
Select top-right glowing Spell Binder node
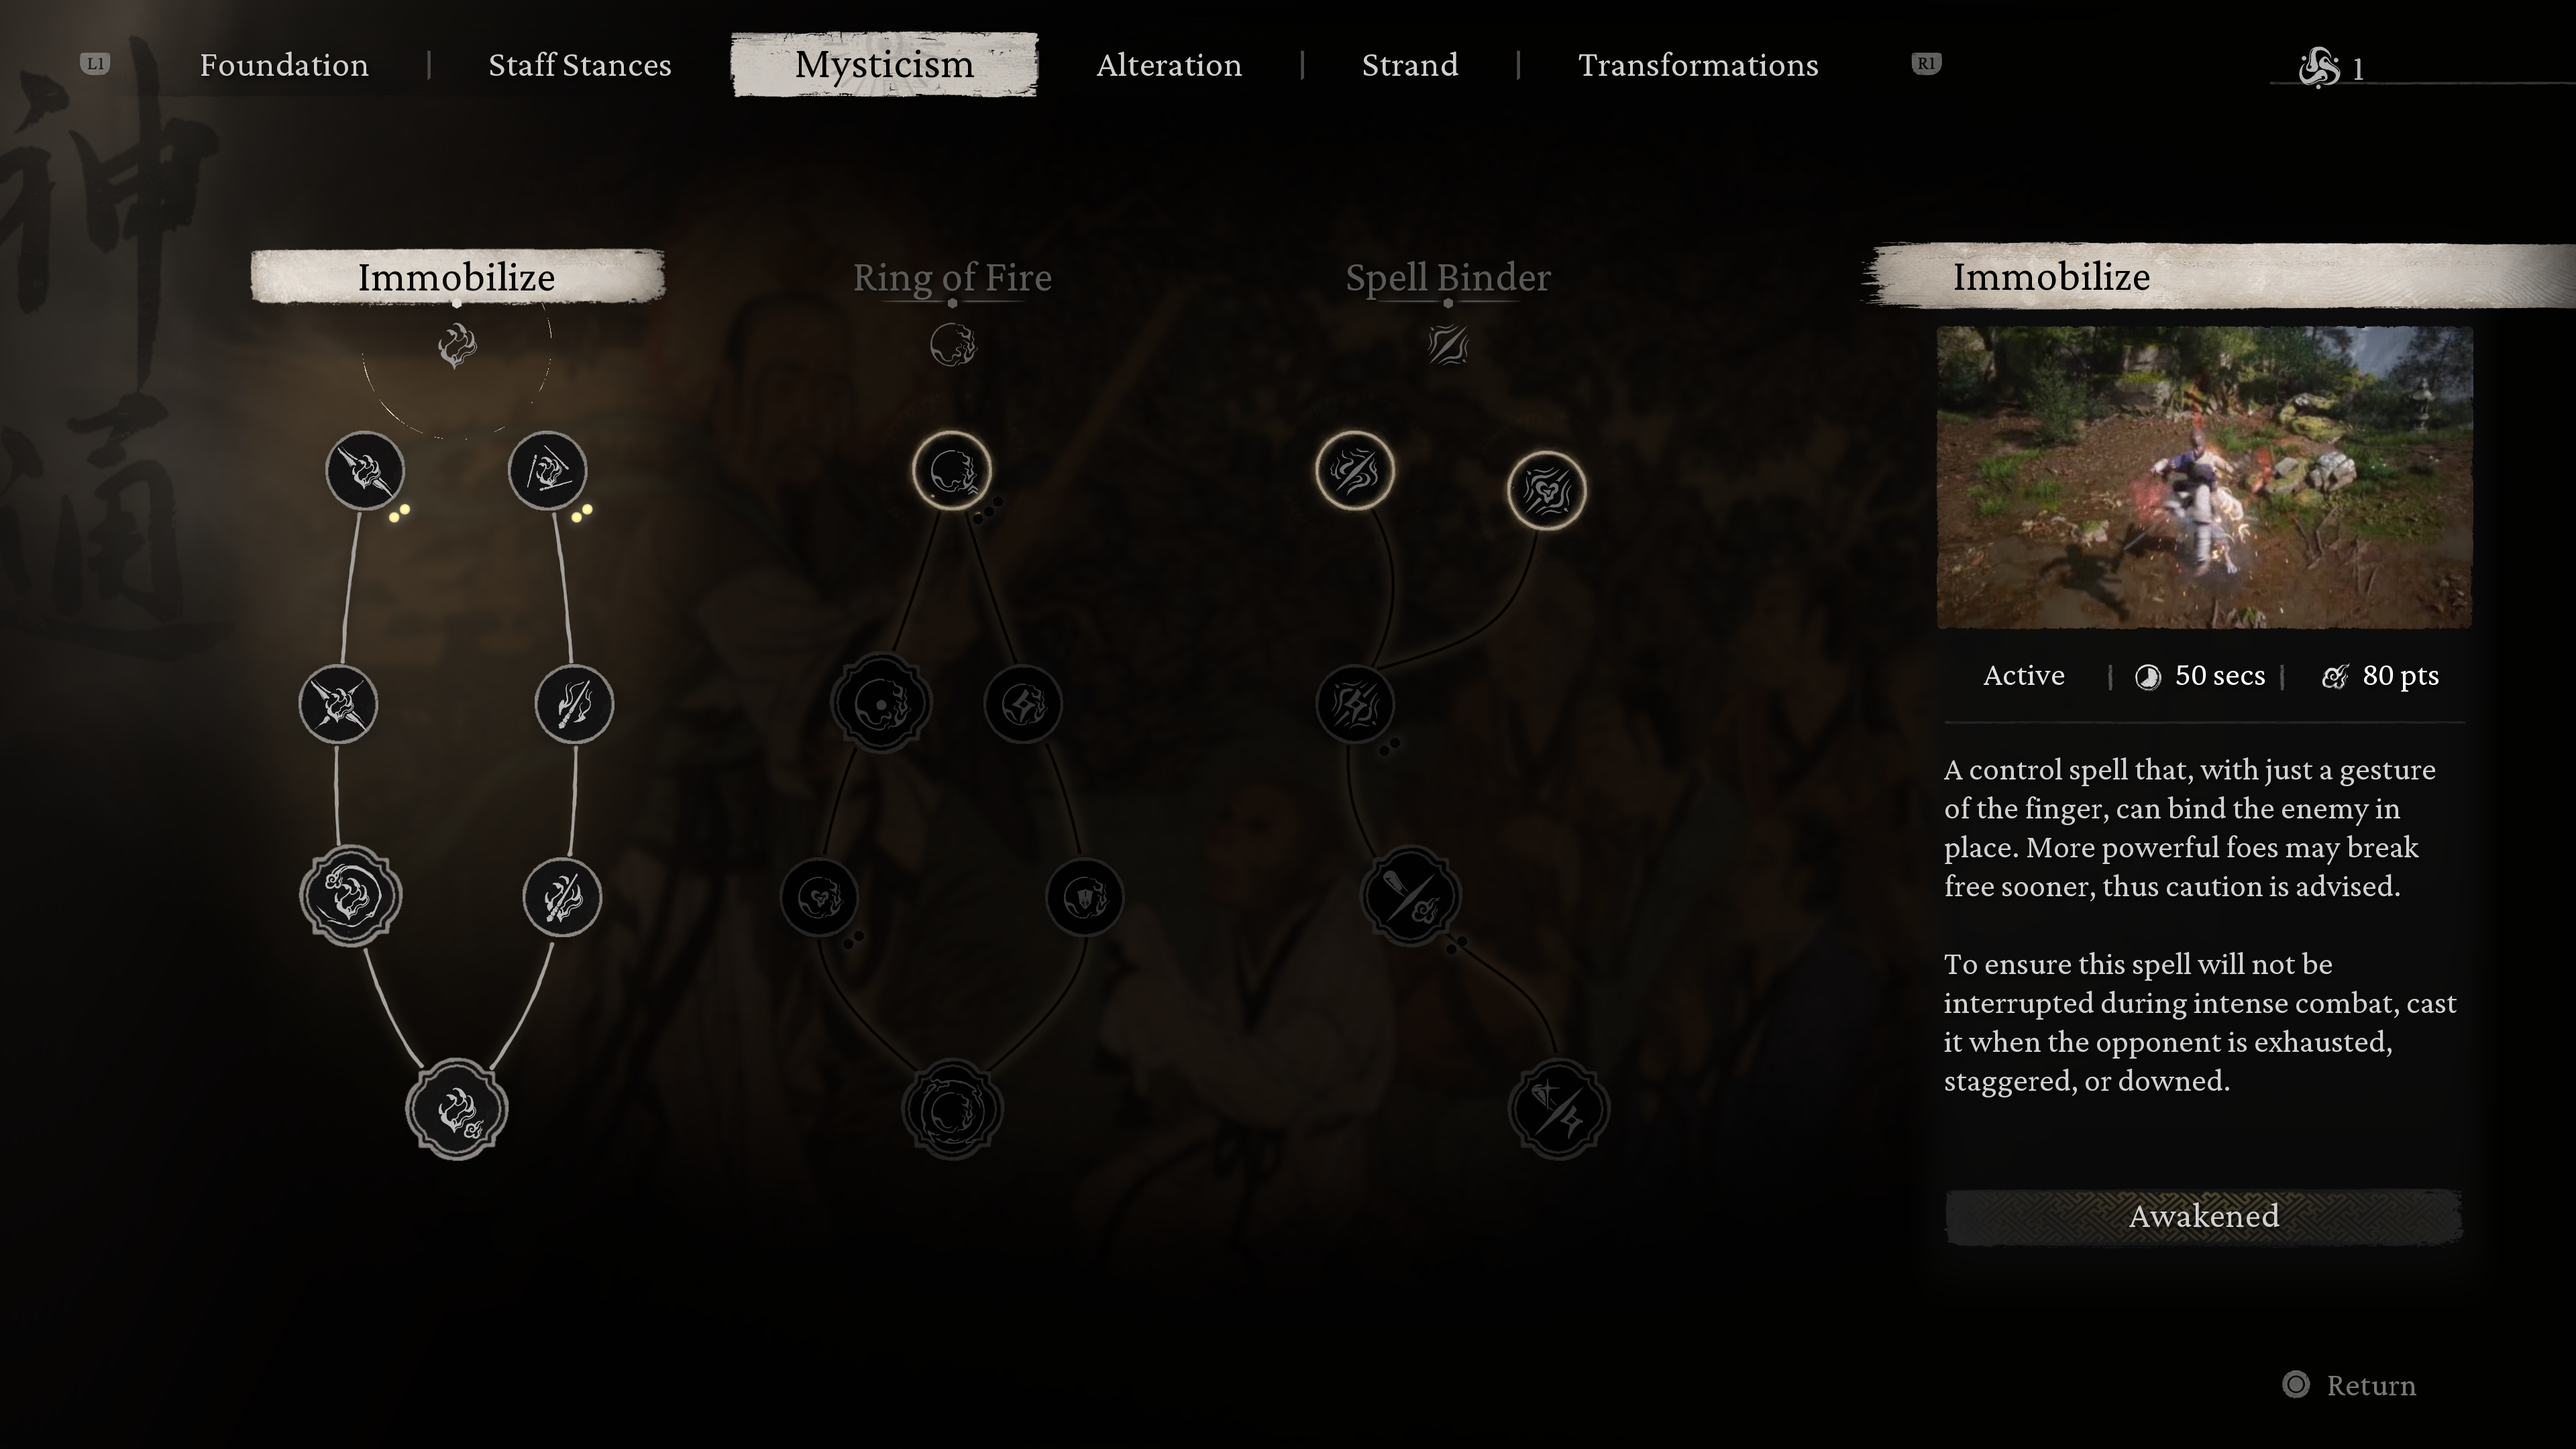pos(1546,490)
